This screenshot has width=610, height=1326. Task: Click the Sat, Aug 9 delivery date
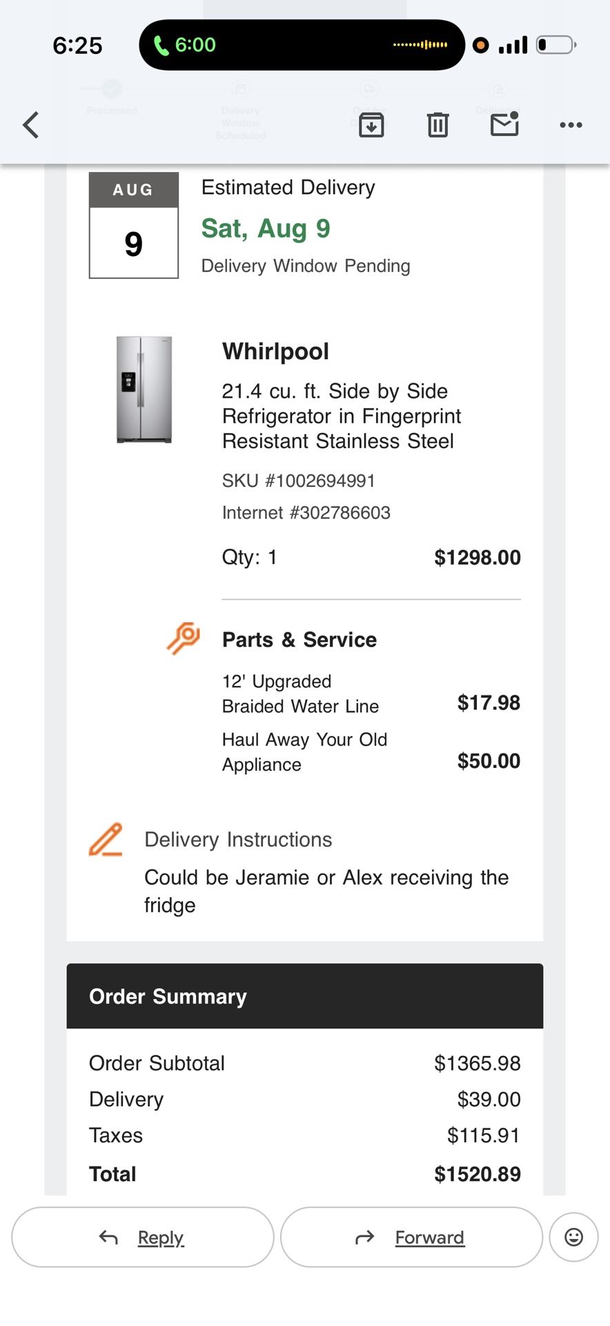pos(265,229)
